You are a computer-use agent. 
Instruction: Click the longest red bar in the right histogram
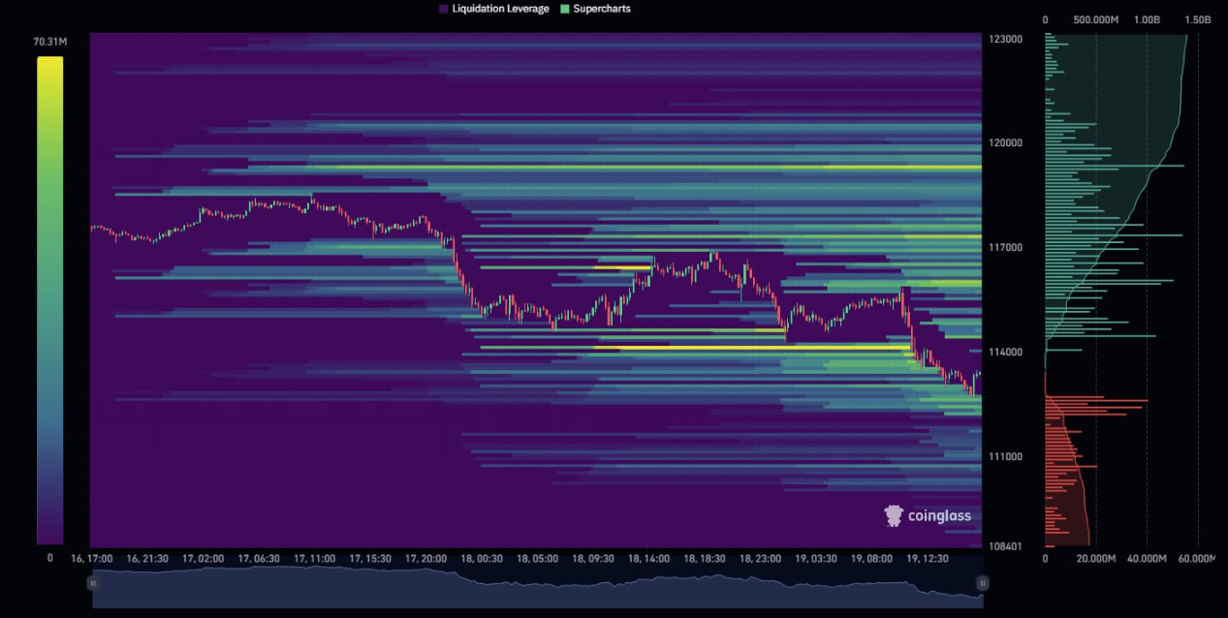click(x=1096, y=400)
